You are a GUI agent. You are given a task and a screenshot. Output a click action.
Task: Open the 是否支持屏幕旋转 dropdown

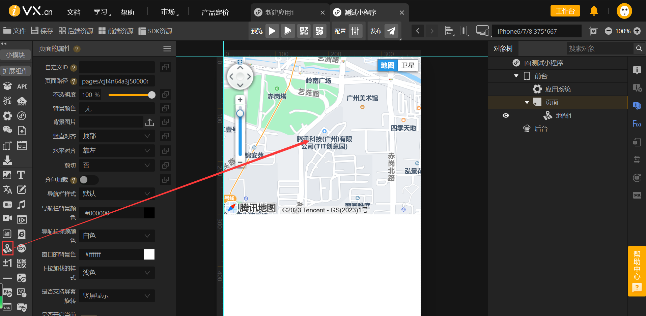tap(117, 295)
